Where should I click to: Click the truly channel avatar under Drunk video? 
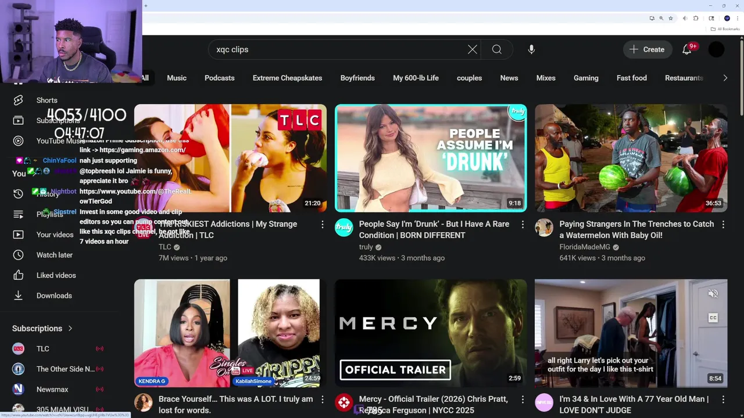coord(344,228)
